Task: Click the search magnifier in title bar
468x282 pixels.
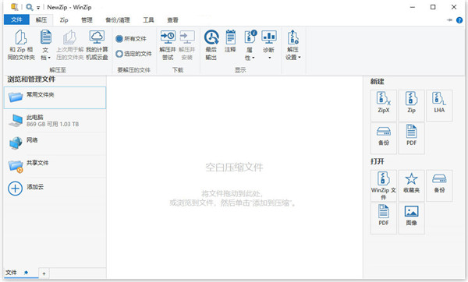Action: (30, 7)
